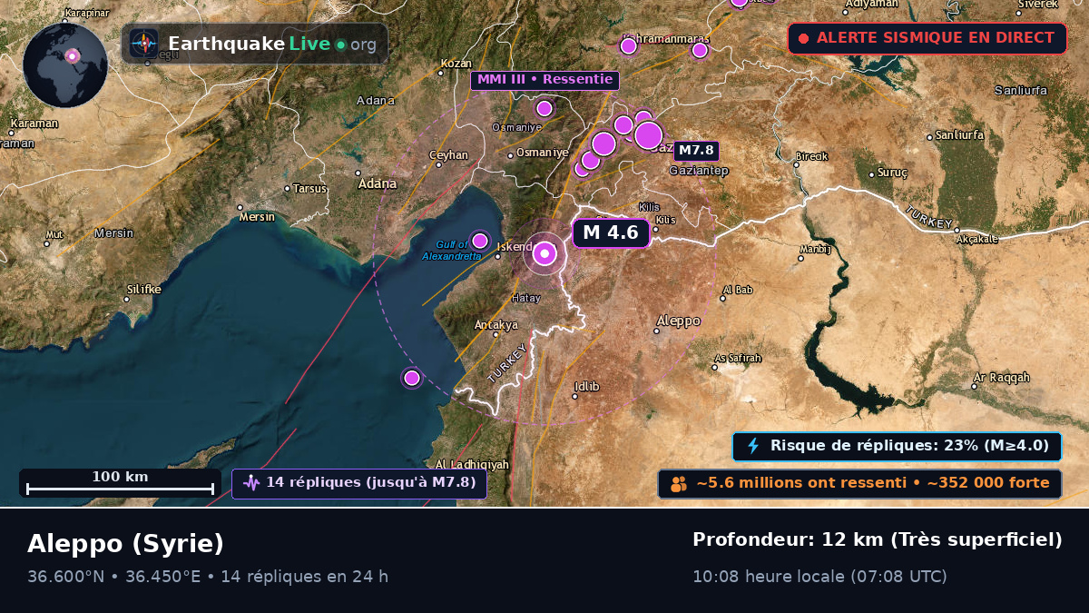
Task: Click the people icon for felt reports
Action: [679, 483]
